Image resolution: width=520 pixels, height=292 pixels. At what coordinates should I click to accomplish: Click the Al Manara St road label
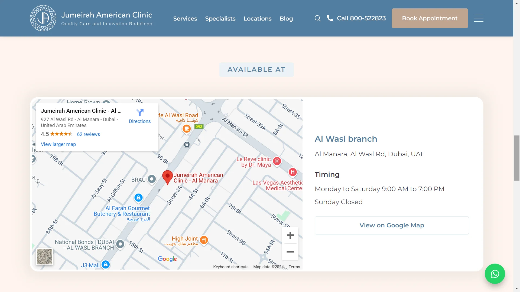tap(235, 127)
